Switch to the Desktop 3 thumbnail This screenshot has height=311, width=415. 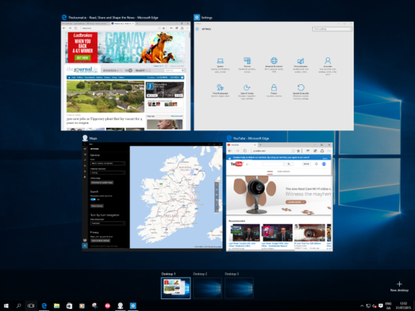[x=239, y=288]
